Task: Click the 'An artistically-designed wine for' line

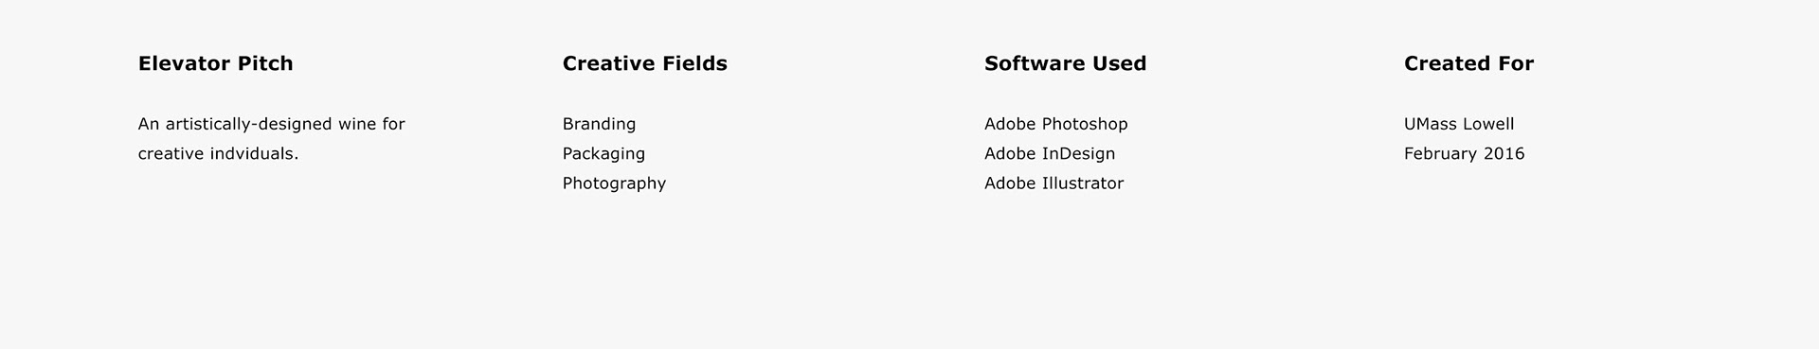Action: click(x=271, y=124)
